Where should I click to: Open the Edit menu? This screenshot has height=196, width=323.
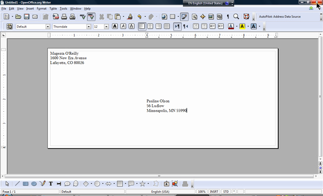11,9
